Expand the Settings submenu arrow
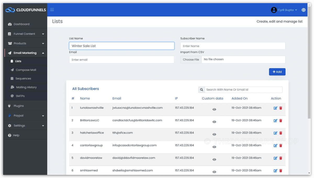This screenshot has width=314, height=178. coord(43,126)
